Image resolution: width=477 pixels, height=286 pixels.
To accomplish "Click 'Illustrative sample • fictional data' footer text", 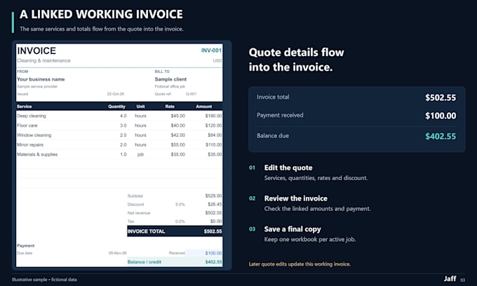I will point(44,280).
